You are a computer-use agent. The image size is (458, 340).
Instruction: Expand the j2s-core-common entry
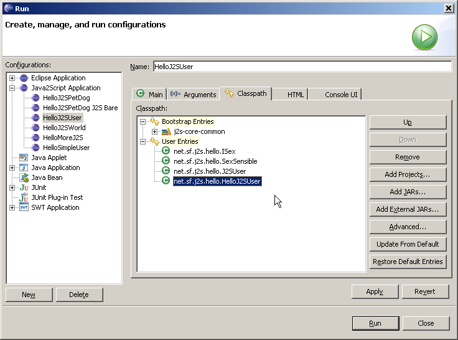click(154, 131)
